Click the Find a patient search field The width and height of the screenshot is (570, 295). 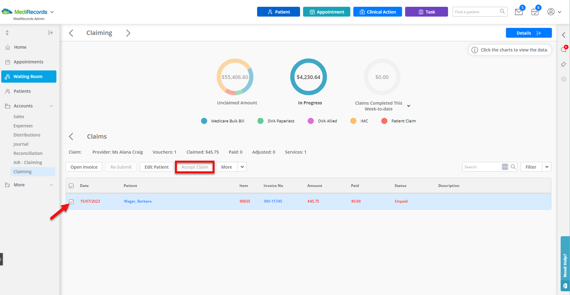point(476,12)
